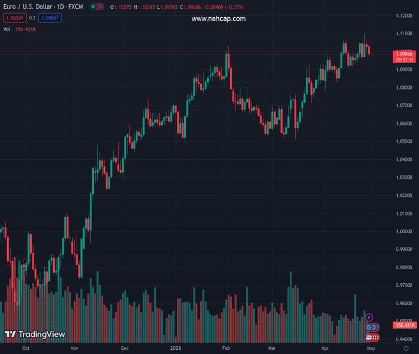
Task: Click the US flag economic event icon
Action: 369,337
